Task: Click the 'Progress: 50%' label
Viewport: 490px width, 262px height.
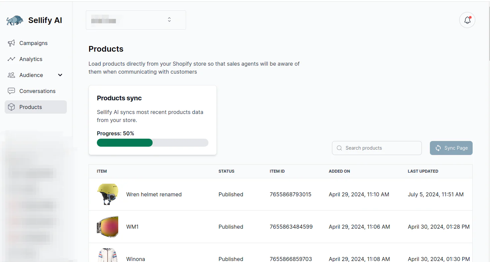Action: (x=116, y=133)
